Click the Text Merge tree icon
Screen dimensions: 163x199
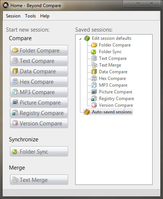coord(94,65)
